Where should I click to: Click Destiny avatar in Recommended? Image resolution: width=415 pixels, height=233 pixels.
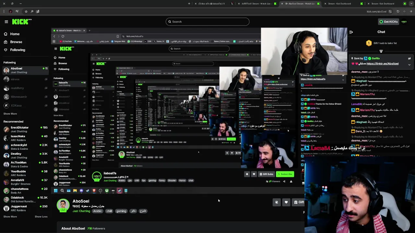click(x=6, y=156)
